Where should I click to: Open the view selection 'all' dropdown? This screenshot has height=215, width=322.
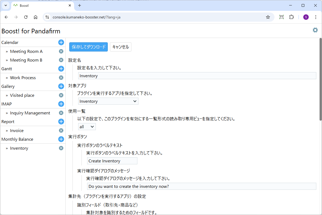87,127
